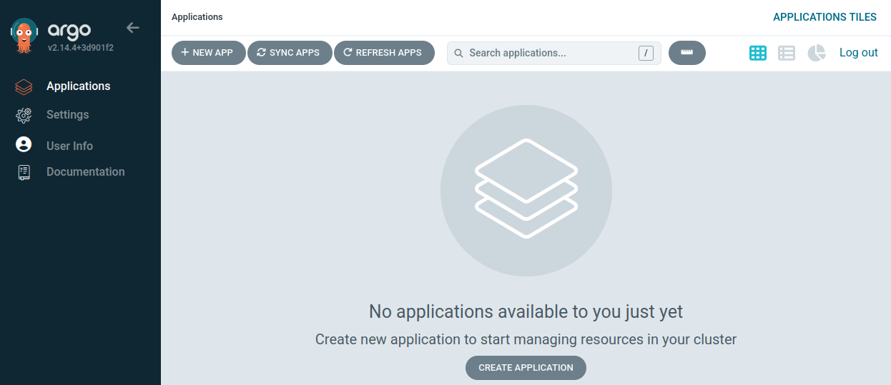Click the REFRESH APPS button
Viewport: 891px width, 385px height.
[384, 53]
